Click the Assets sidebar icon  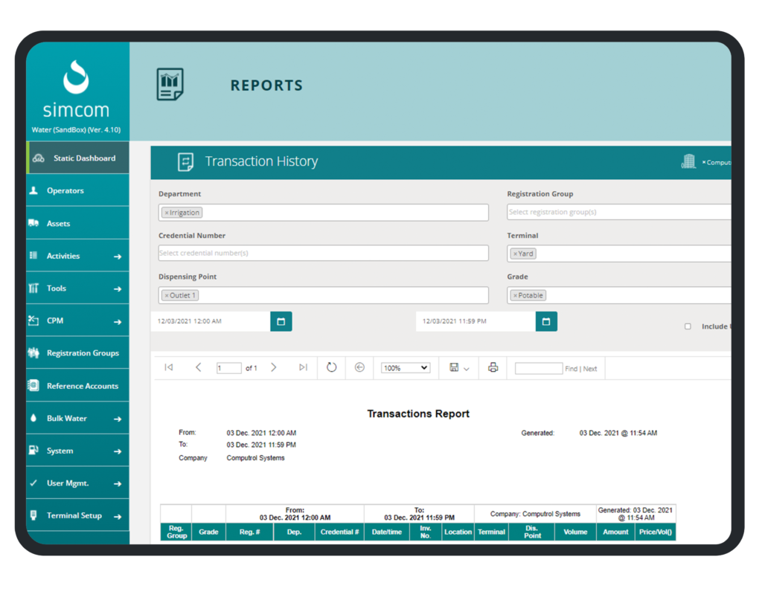tap(36, 223)
